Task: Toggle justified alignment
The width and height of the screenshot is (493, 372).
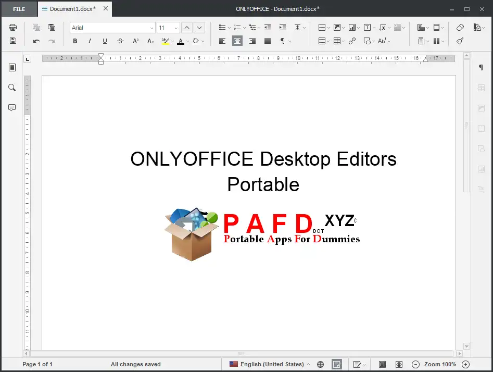Action: coord(268,41)
